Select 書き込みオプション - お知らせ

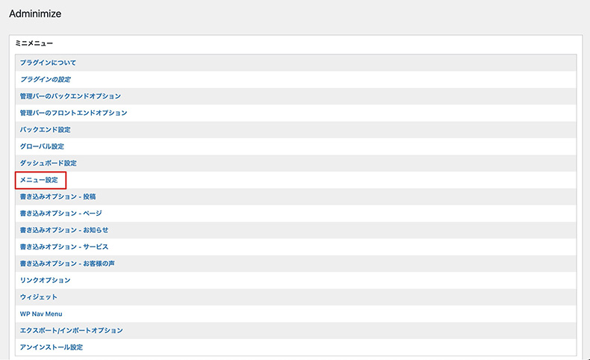[64, 230]
